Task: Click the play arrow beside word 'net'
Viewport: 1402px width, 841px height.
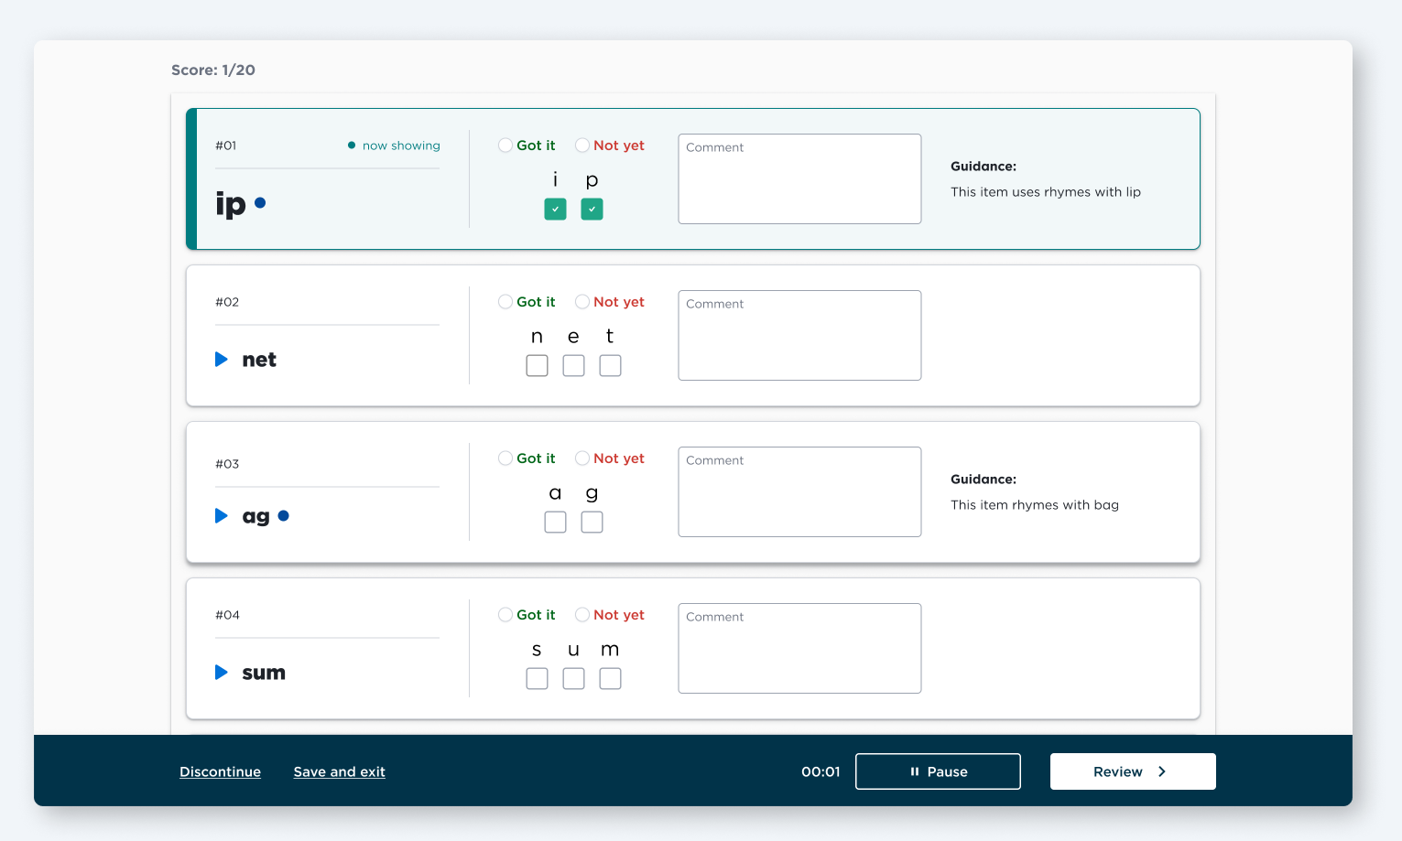Action: coord(221,360)
